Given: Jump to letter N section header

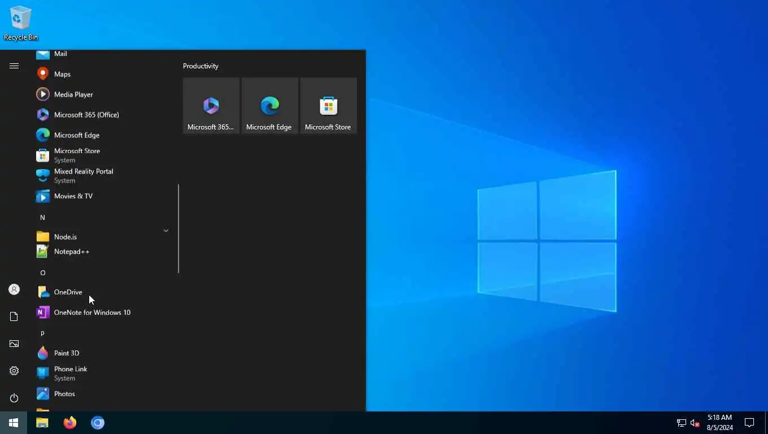Looking at the screenshot, I should 42,218.
